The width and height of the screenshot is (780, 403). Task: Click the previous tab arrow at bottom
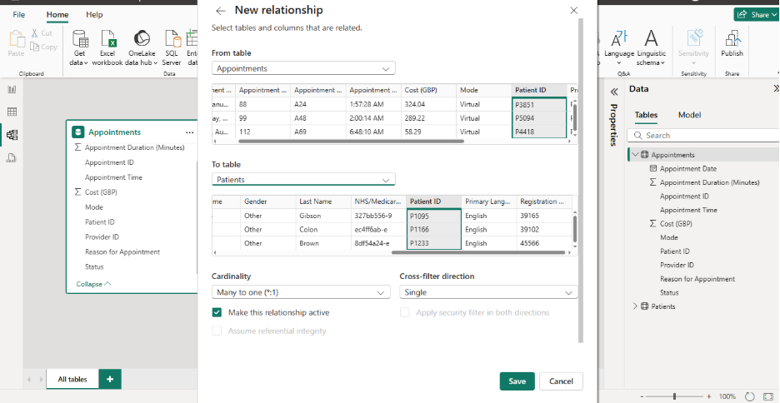(x=28, y=380)
